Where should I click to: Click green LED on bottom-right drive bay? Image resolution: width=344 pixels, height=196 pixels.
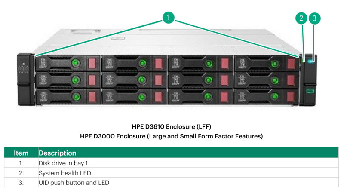[x=273, y=95]
